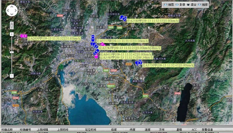This screenshot has height=133, width=233.
Task: Pan the map down with the navigation arrow
Action: pos(12,14)
